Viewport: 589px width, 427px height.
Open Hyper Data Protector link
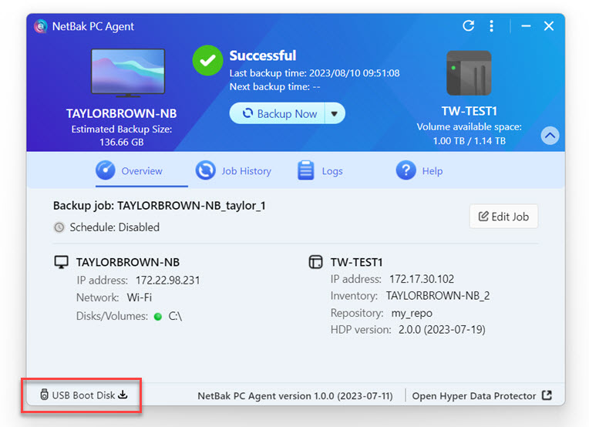tap(481, 395)
